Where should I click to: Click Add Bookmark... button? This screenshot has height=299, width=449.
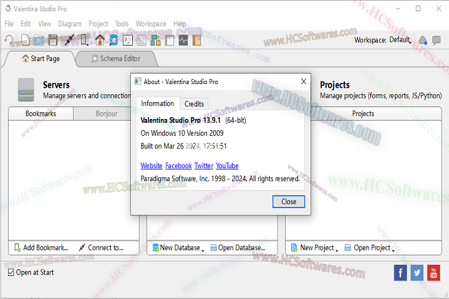coord(42,247)
